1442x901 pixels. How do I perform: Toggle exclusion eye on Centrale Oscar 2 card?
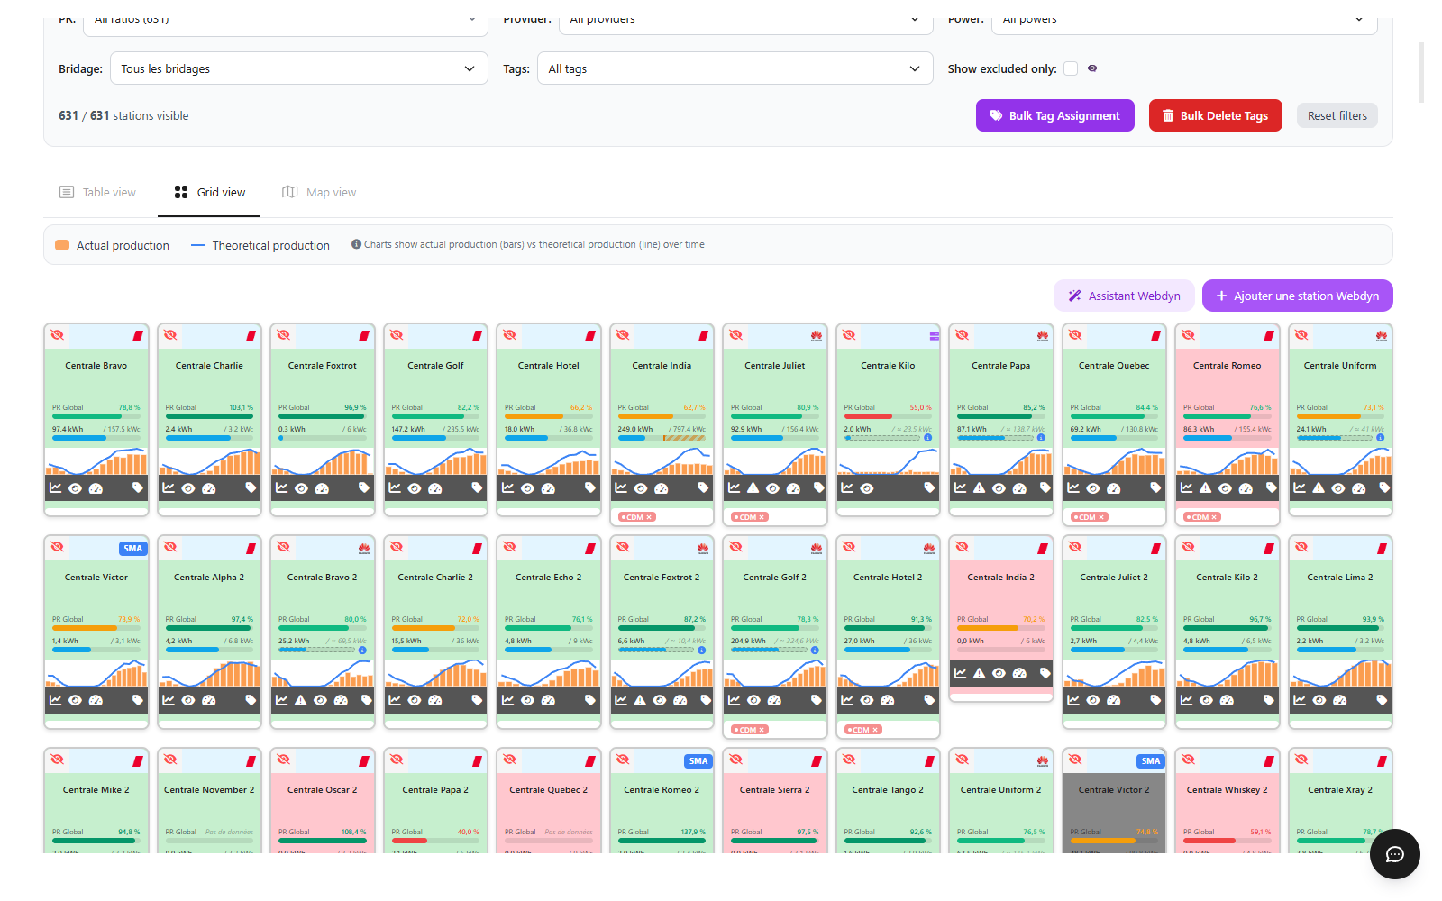[x=284, y=760]
